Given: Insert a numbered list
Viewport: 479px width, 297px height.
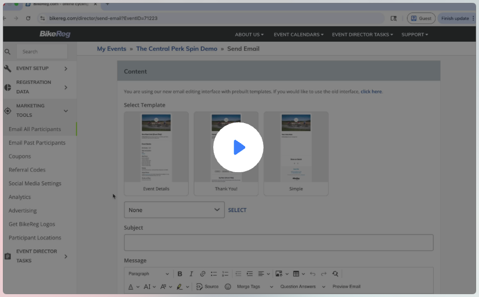Looking at the screenshot, I should click(x=225, y=274).
